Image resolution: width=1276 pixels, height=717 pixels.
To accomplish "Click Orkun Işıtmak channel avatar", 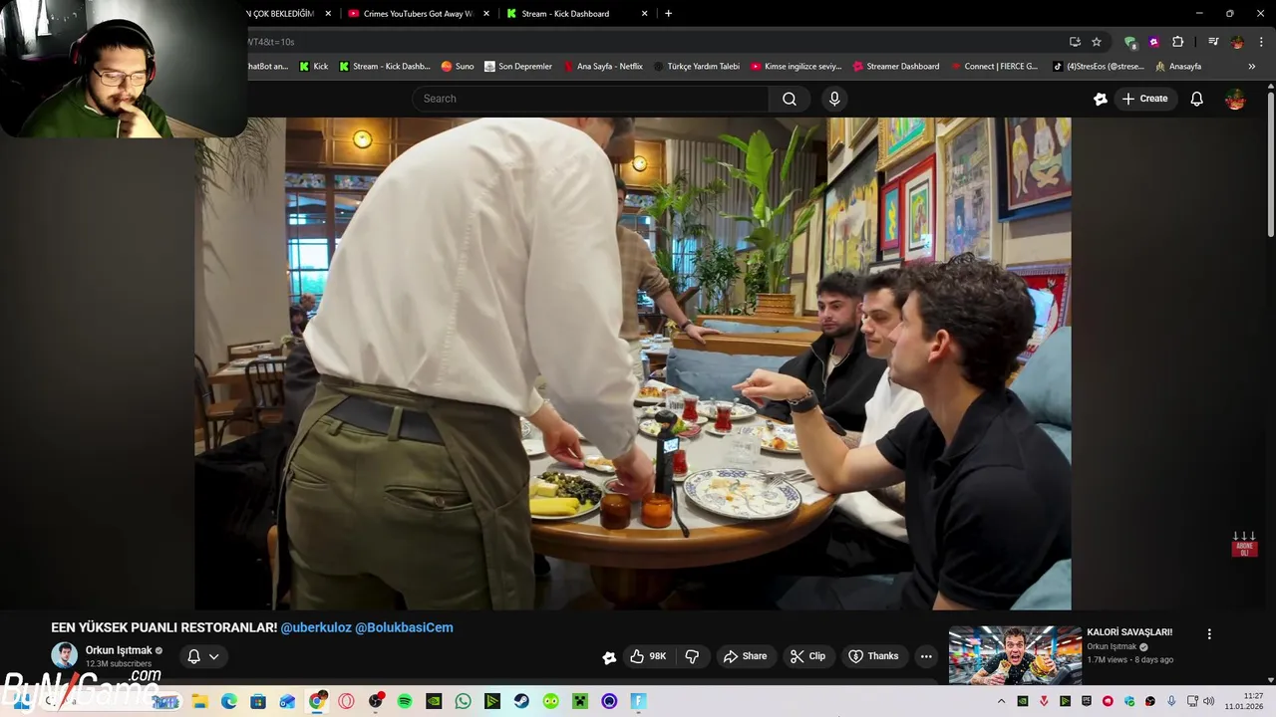I will (64, 655).
